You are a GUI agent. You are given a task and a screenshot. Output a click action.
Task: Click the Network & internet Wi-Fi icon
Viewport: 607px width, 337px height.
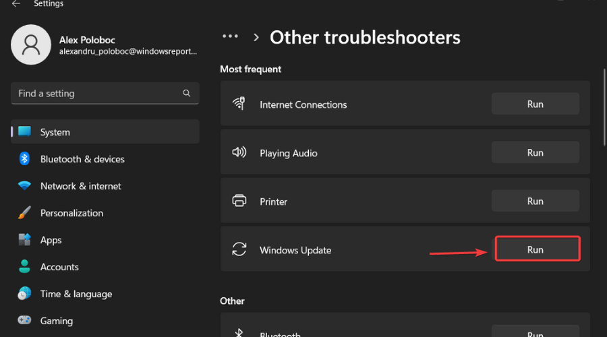pos(25,186)
